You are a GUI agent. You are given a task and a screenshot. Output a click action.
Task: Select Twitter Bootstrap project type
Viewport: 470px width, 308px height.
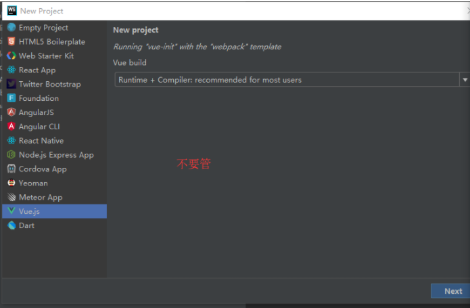click(x=54, y=84)
